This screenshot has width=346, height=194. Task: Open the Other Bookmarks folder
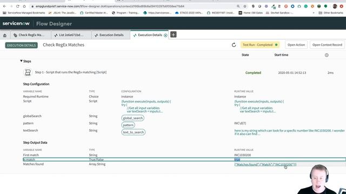tap(331, 13)
